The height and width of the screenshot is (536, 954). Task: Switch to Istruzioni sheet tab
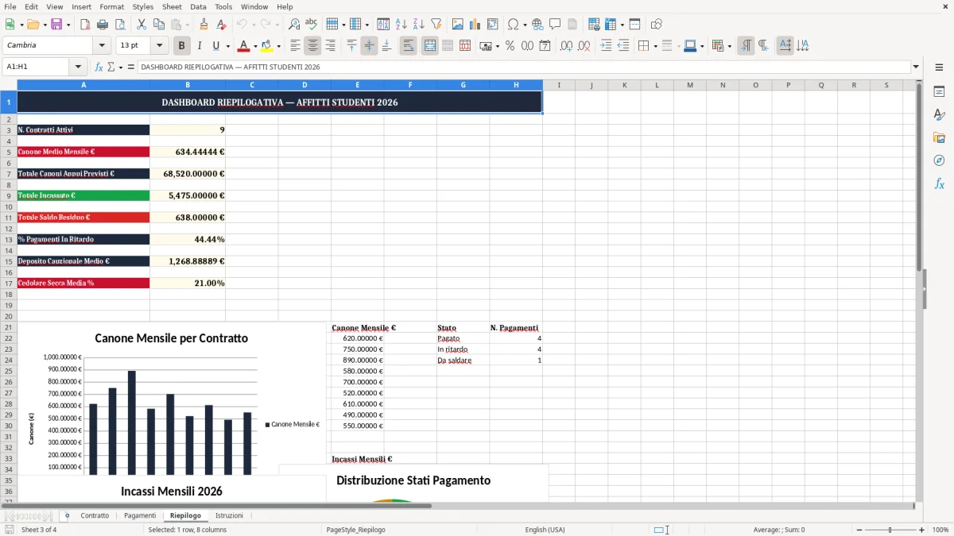point(230,515)
